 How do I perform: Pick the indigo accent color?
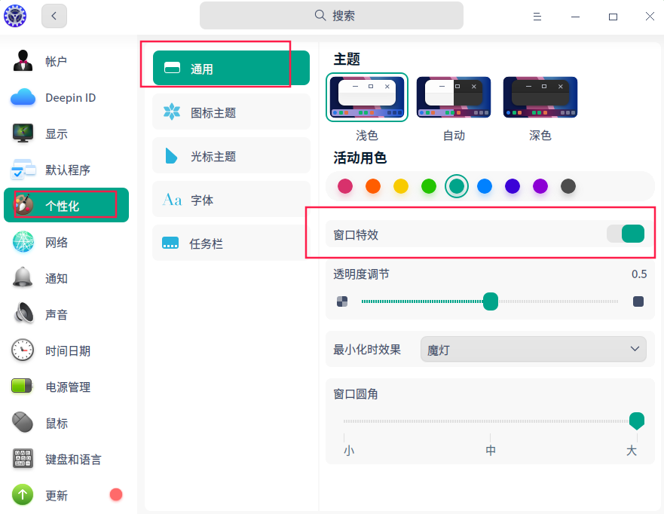513,186
